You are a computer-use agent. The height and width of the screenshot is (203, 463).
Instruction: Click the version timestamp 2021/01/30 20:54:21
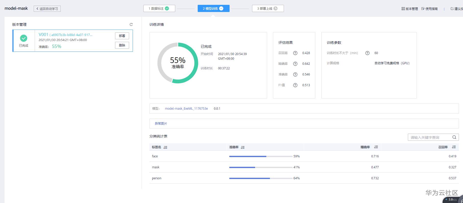click(63, 40)
